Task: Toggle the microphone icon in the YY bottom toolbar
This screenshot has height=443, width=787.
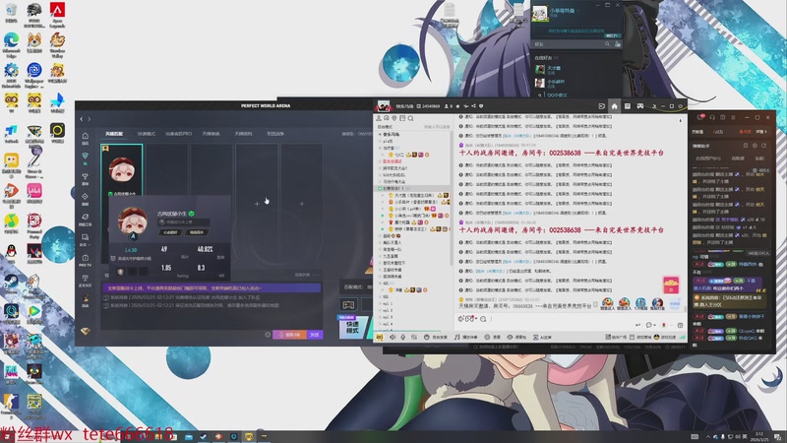Action: (403, 337)
